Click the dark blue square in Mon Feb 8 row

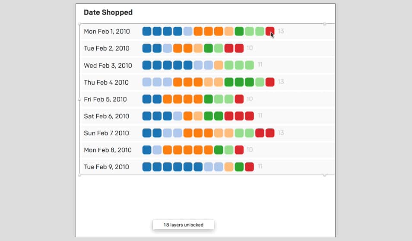tap(147, 150)
